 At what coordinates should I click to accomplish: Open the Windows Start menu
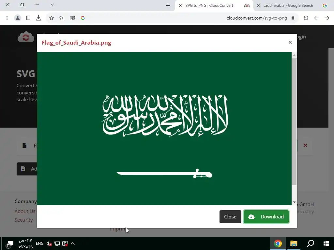tap(326, 243)
